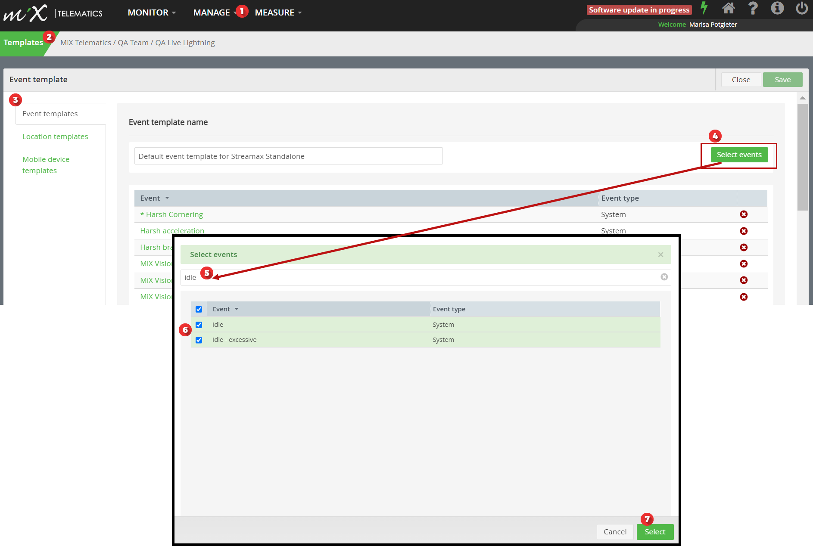Uncheck the Idle - excessive checkbox
The image size is (813, 546).
pos(199,340)
